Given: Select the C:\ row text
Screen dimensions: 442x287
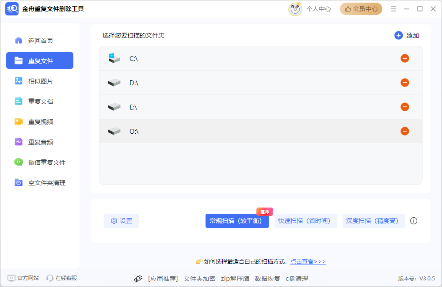Looking at the screenshot, I should click(x=133, y=59).
